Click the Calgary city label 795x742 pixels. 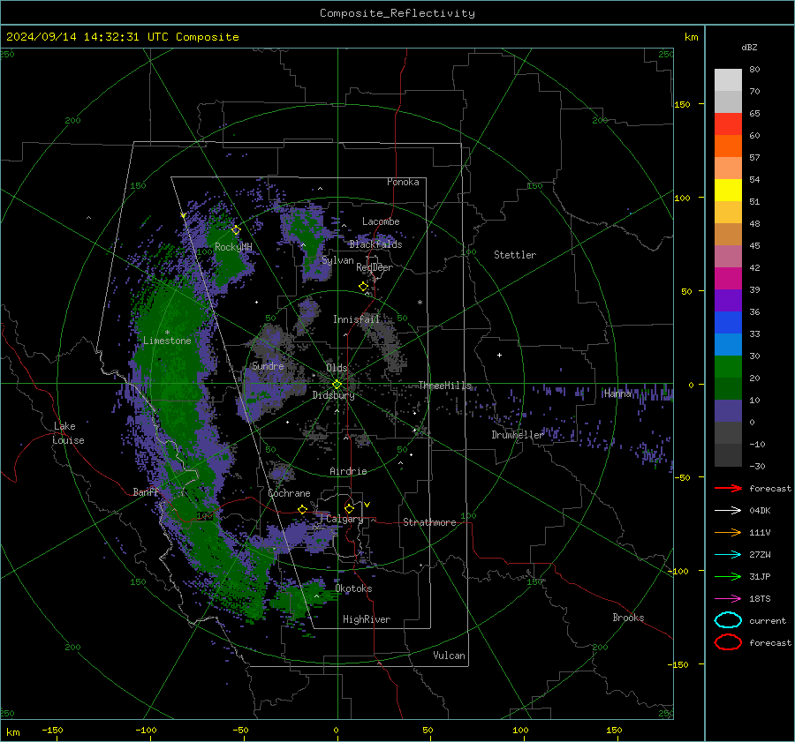[x=344, y=519]
